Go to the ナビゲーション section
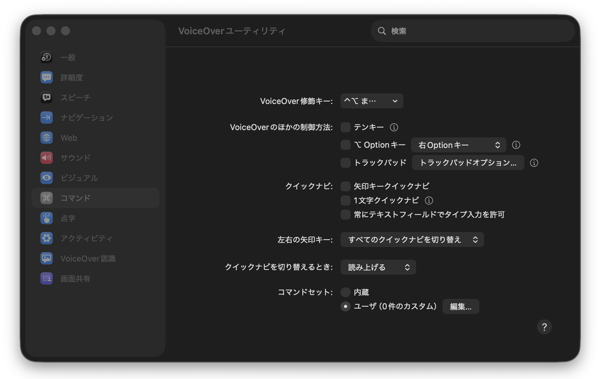 [95, 118]
